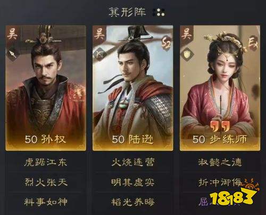Click the bow troop-type icon on 陆逊 card
Screen dimensions: 266x215
(100, 54)
